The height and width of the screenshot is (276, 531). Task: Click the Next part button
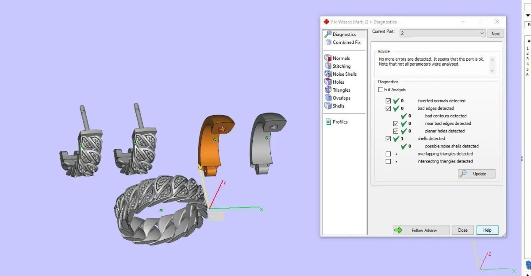496,34
